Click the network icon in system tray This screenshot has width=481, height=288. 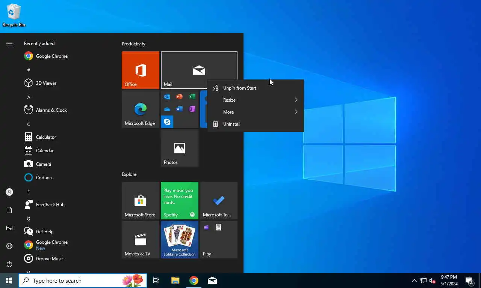point(424,280)
